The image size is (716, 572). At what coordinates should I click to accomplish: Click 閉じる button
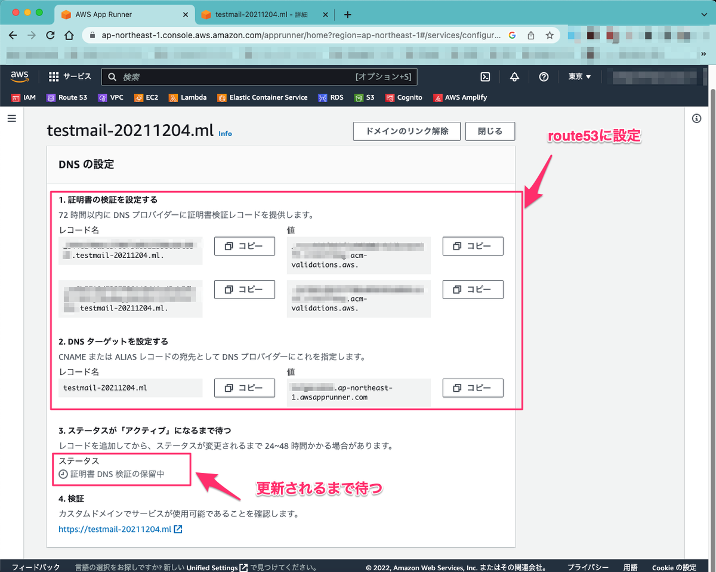[x=490, y=131]
